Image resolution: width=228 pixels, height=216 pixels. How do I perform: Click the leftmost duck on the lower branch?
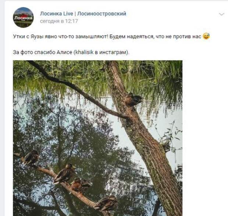point(31,158)
